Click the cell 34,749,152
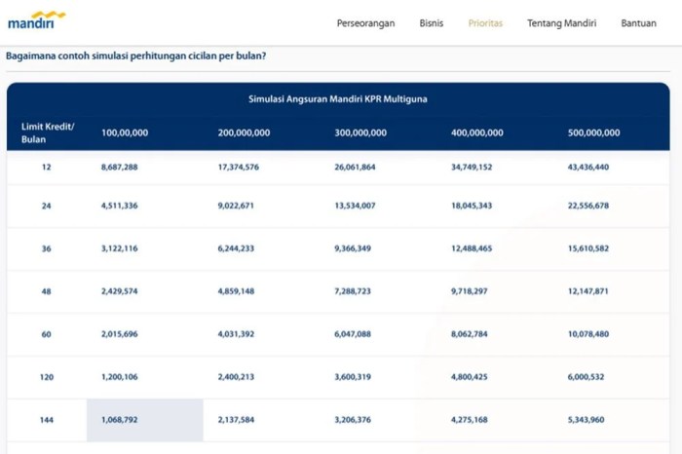Viewport: 682px width, 454px height. click(471, 167)
